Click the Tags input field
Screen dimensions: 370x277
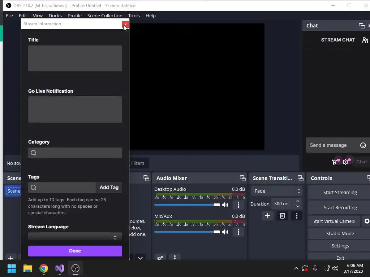62,188
